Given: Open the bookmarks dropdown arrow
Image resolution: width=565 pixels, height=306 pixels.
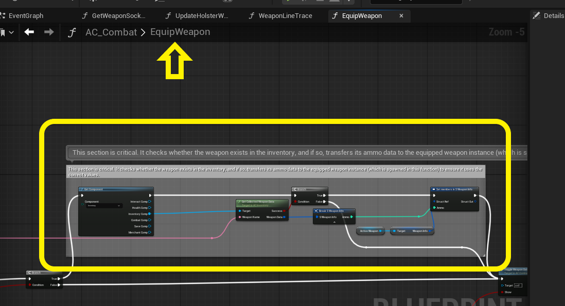Looking at the screenshot, I should (11, 32).
